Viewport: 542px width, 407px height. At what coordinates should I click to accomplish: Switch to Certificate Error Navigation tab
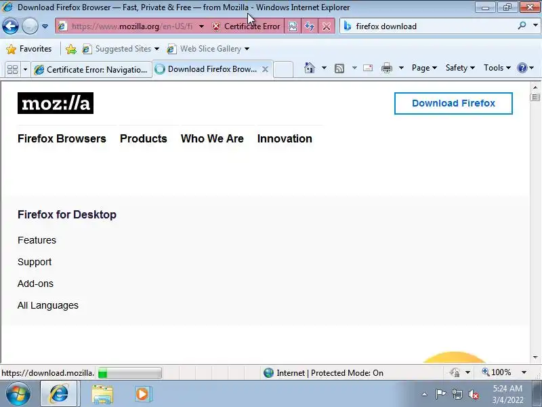point(91,70)
